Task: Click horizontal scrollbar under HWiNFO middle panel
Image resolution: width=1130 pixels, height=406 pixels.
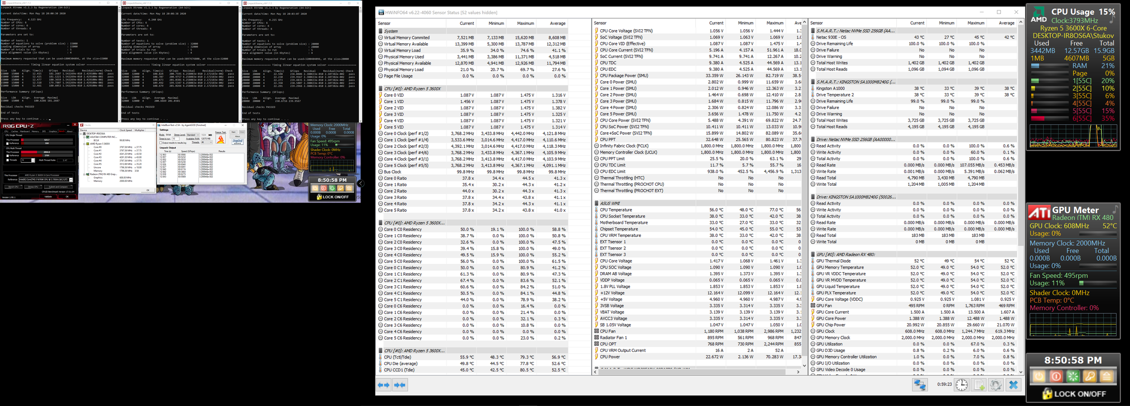Action: coord(696,372)
